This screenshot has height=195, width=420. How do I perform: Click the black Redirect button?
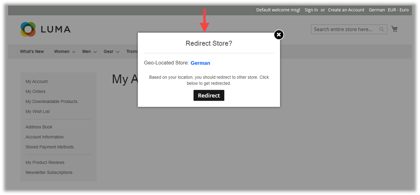[209, 95]
